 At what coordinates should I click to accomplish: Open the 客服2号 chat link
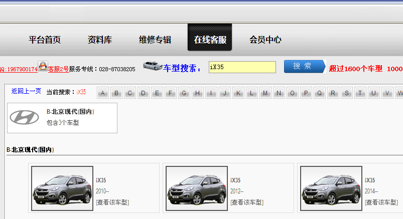(58, 69)
